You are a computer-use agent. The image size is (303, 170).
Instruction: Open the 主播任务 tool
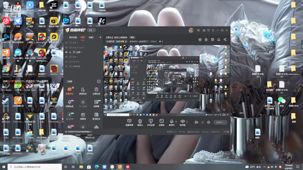tap(96, 91)
